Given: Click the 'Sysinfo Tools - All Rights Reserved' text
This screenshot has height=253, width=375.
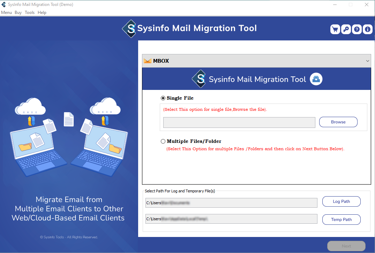Looking at the screenshot, I should 69,237.
